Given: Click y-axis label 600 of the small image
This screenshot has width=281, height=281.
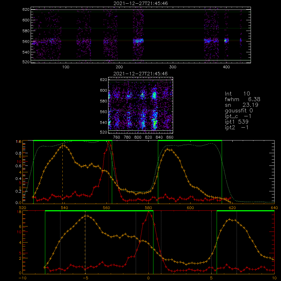Looking at the screenshot, I should [103, 90].
